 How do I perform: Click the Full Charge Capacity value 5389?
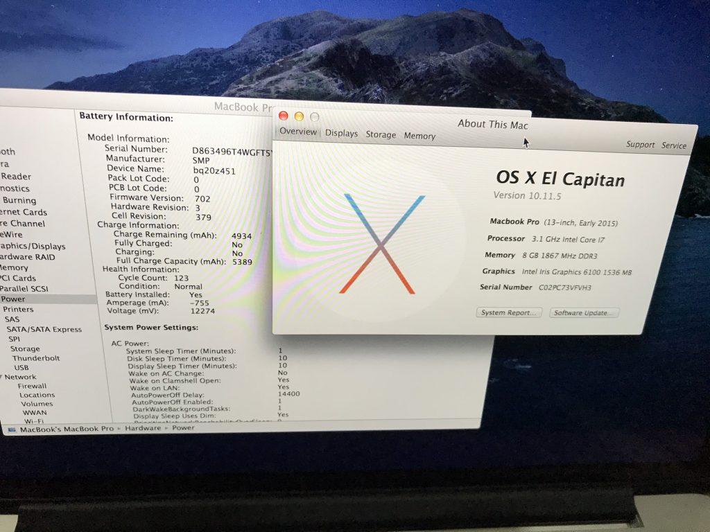click(242, 262)
